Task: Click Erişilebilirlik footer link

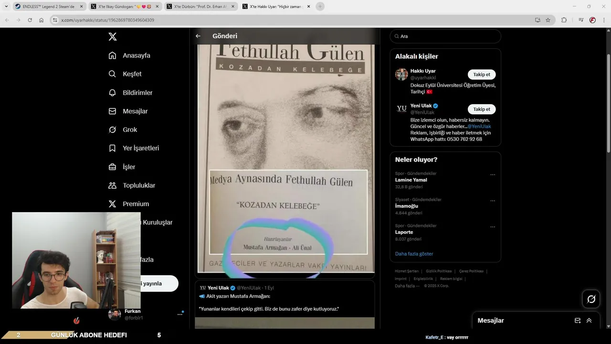Action: click(423, 279)
